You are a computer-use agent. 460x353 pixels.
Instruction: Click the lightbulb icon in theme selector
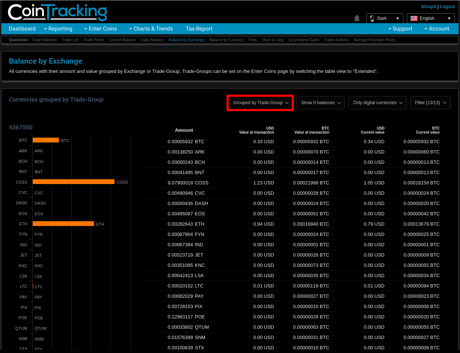(x=372, y=18)
